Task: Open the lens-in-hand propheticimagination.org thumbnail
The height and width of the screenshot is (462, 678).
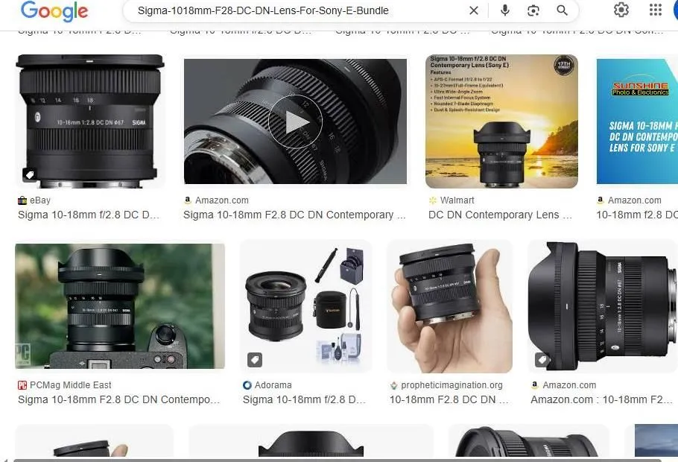Action: pos(449,306)
